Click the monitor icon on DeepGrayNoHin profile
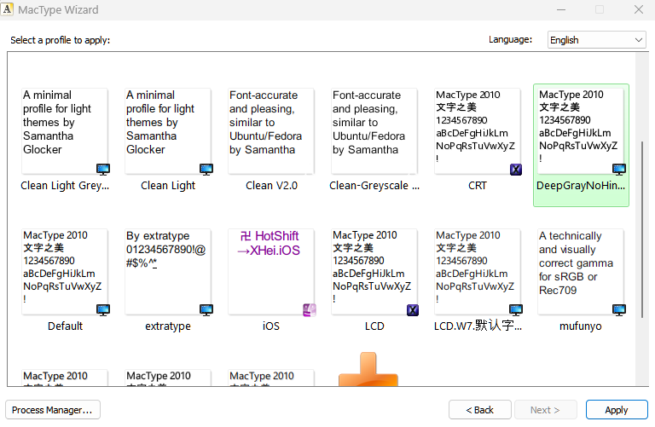 618,169
